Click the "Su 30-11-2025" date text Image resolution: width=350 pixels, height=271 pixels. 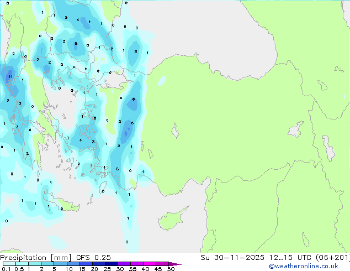click(232, 257)
